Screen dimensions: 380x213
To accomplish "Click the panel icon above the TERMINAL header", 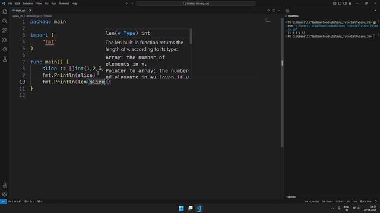I will [287, 11].
